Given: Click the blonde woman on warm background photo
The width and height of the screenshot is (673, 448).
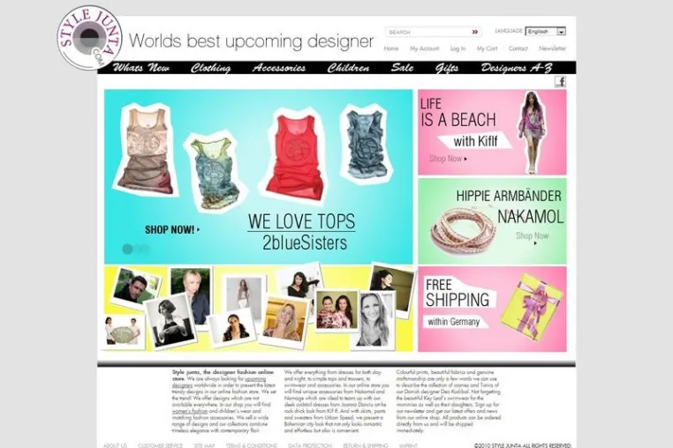Looking at the screenshot, I should [285, 320].
